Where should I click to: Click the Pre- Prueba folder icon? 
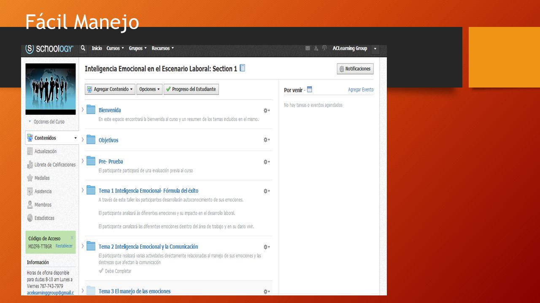coord(91,161)
